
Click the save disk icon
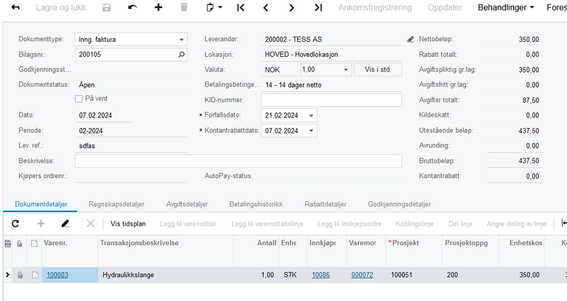point(106,7)
